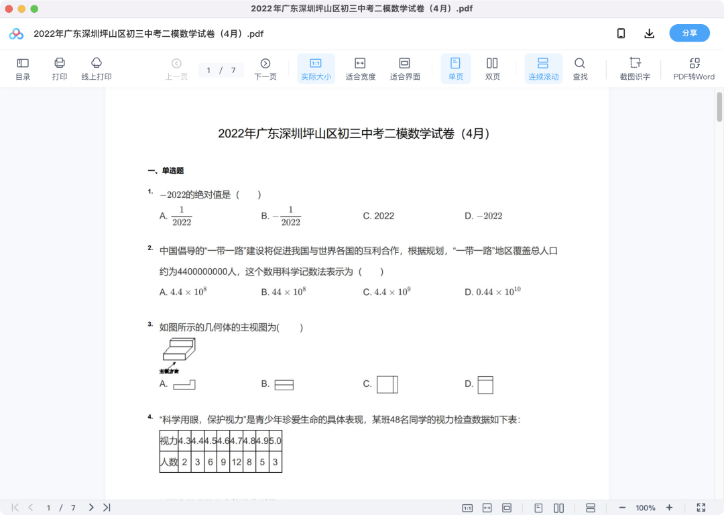Viewport: 724px width, 515px height.
Task: Click question 3 text 如图所示的几何体
Action: (x=231, y=327)
